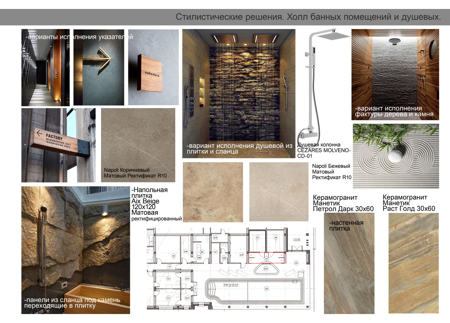Click the red-outlined room on floor plan
Image resolution: width=450 pixels, height=323 pixels.
(x=266, y=258)
